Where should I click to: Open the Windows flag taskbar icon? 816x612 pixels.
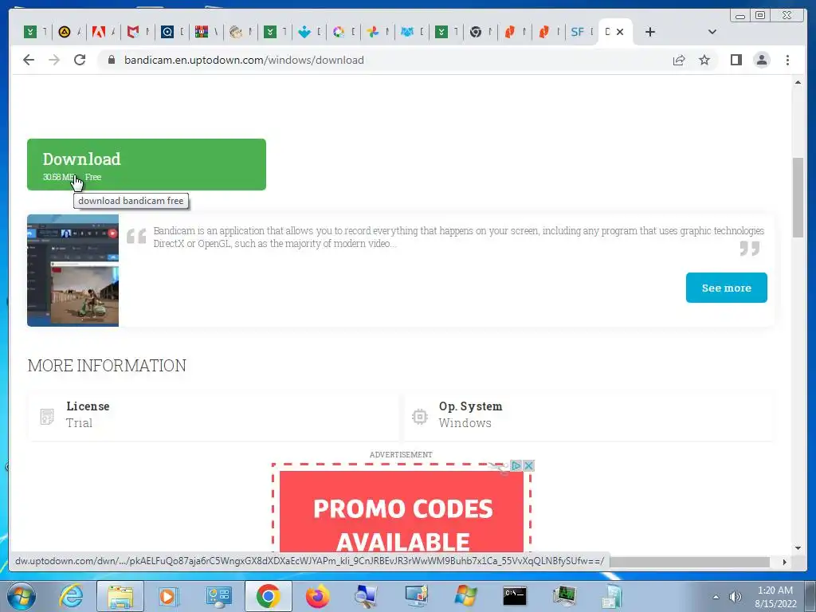(x=465, y=596)
